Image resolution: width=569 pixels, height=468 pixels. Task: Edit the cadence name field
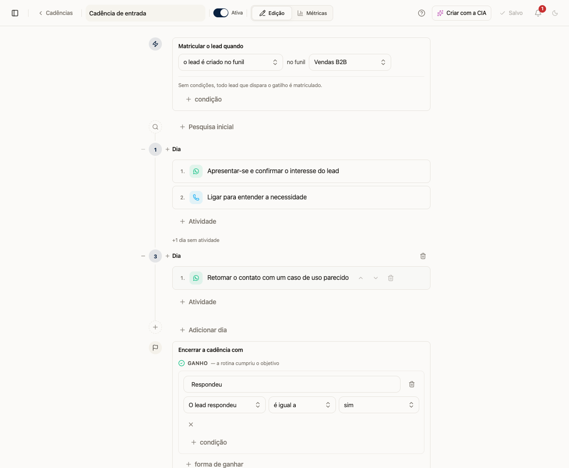(x=145, y=13)
